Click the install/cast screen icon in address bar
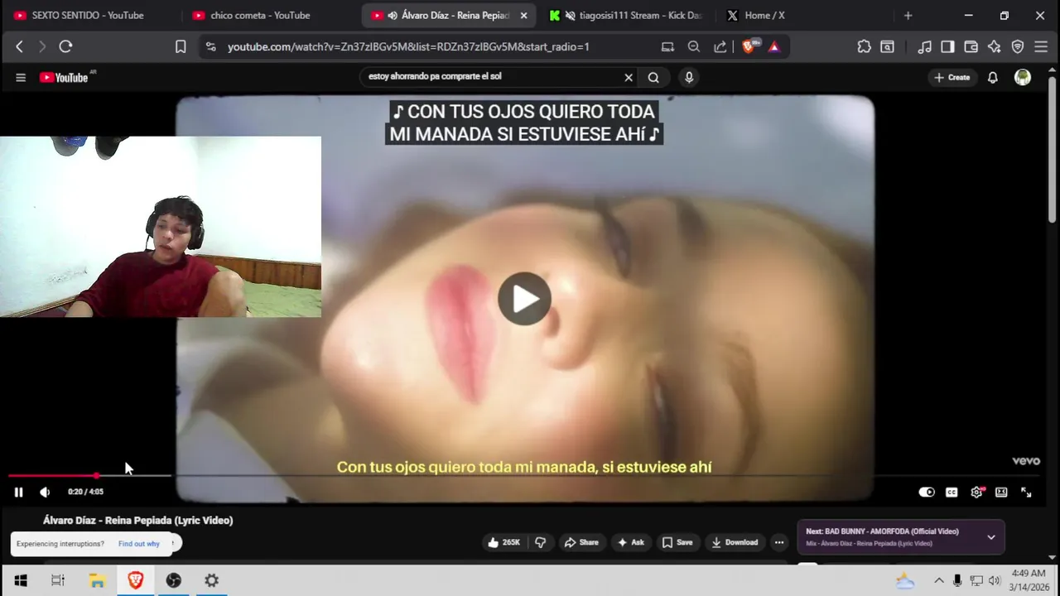 667,47
